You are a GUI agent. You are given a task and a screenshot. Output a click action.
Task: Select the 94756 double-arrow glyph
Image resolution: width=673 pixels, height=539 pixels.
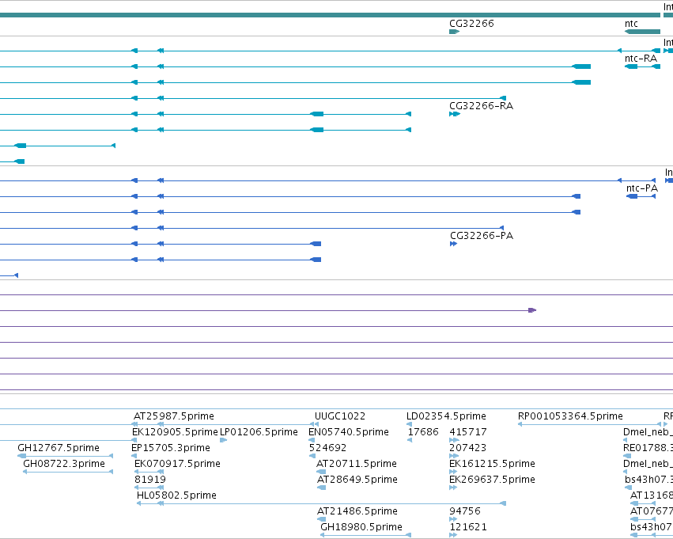coord(453,519)
